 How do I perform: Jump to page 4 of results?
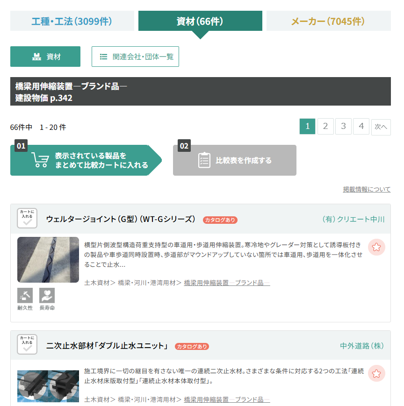[361, 127]
